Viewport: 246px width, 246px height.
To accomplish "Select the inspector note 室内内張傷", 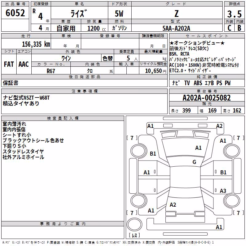I will click(14, 129).
